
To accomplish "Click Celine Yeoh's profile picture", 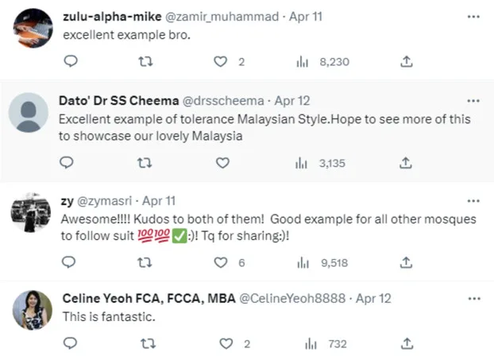I will click(x=32, y=310).
